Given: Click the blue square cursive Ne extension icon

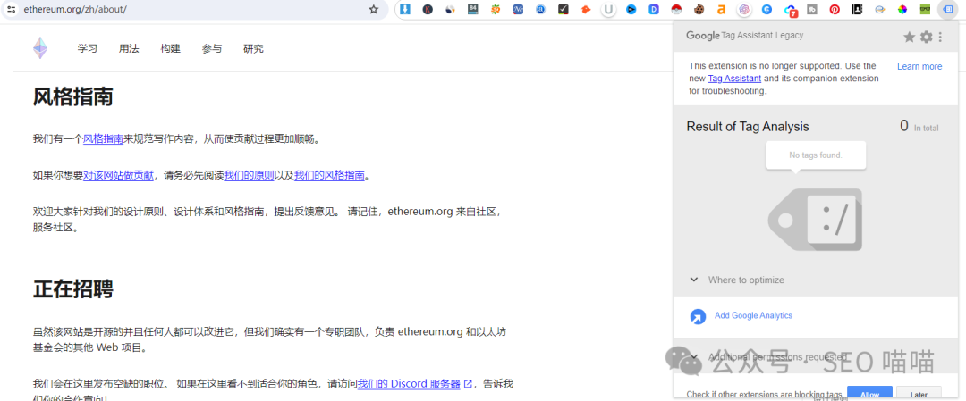Looking at the screenshot, I should coord(518,9).
